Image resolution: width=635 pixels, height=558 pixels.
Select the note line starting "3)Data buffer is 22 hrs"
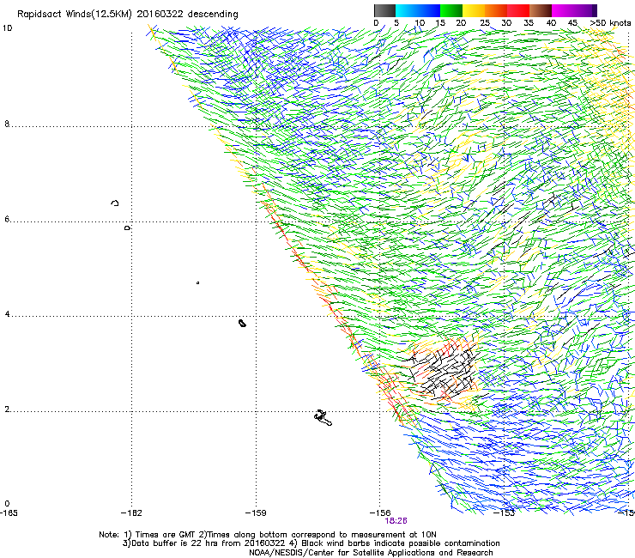point(311,543)
